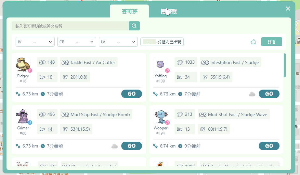Click the broom clear-filters icon

(254, 42)
